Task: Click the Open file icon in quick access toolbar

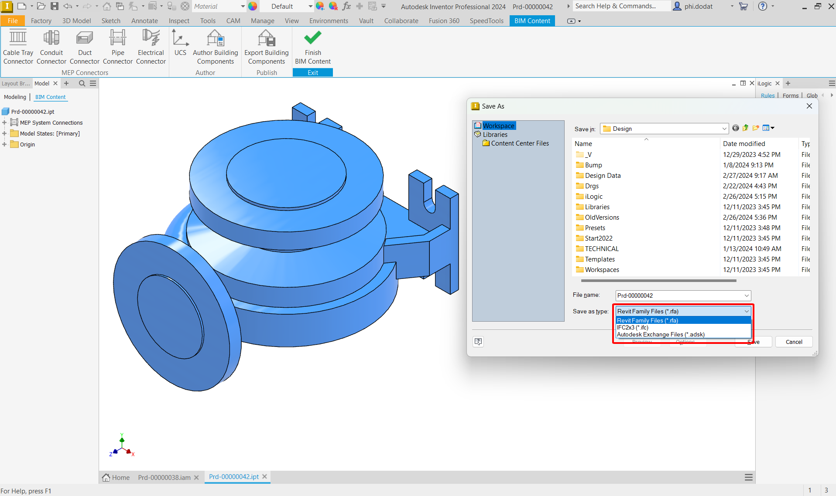Action: point(41,6)
